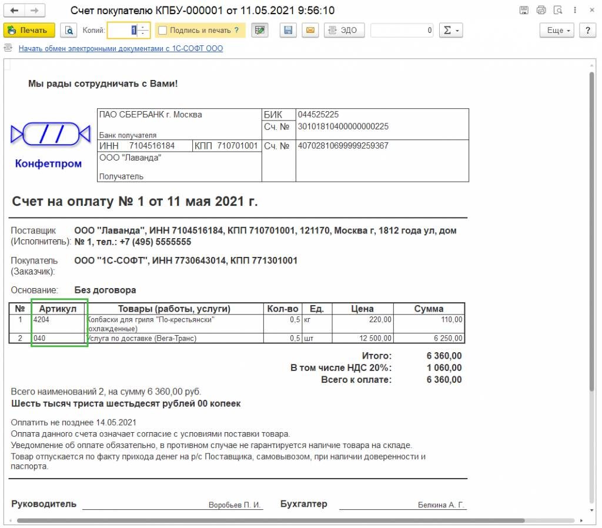Viewport: 602px width, 528px height.
Task: Open the three-dot window menu
Action: [575, 11]
